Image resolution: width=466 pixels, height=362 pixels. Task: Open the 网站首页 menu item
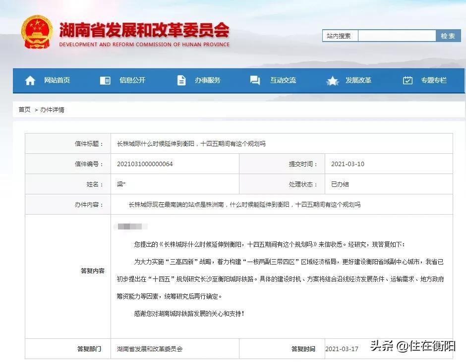click(x=57, y=80)
